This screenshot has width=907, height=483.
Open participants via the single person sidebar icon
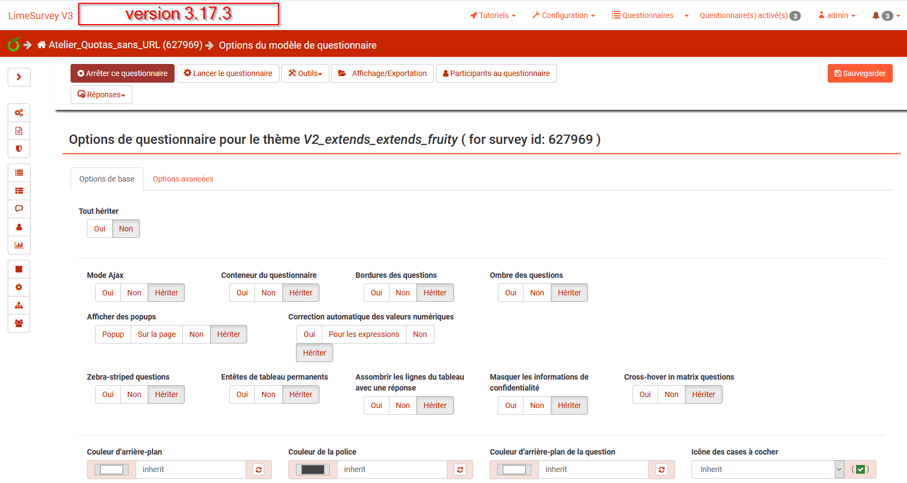(x=19, y=227)
